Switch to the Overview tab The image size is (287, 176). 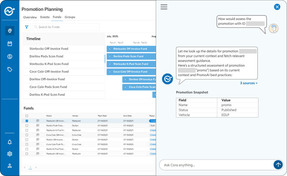(x=30, y=17)
